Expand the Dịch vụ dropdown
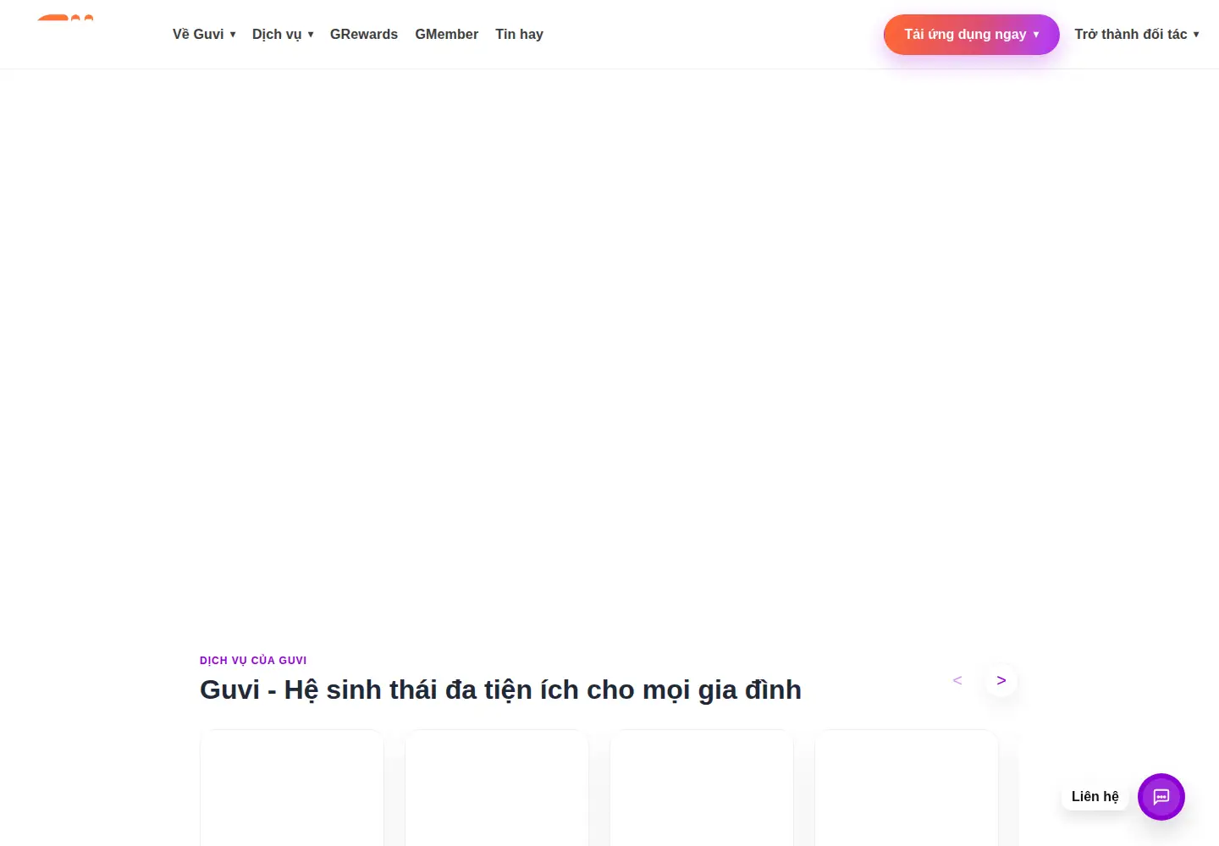Viewport: 1219px width, 846px height. [283, 34]
